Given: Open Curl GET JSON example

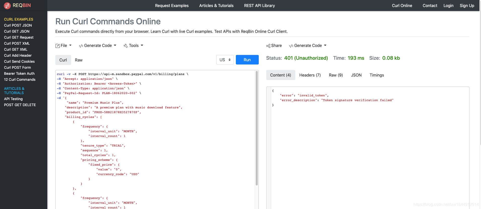Looking at the screenshot, I should click(17, 31).
